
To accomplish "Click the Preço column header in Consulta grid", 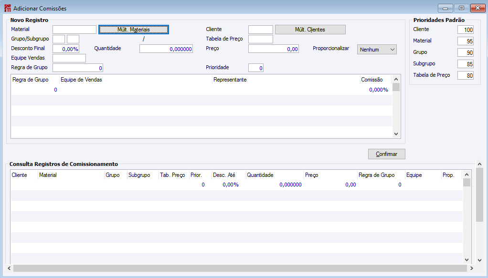I will click(x=330, y=175).
